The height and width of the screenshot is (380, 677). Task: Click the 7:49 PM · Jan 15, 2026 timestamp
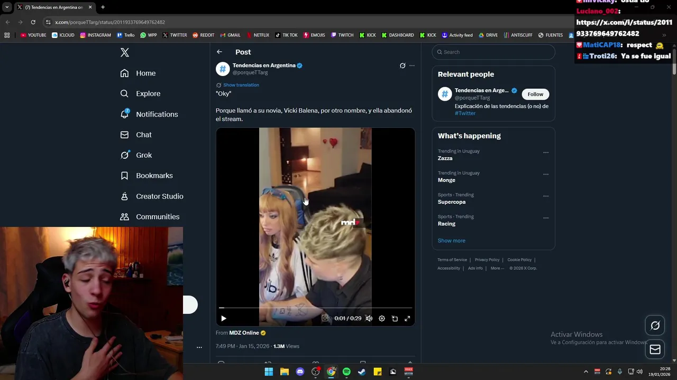pos(242,346)
